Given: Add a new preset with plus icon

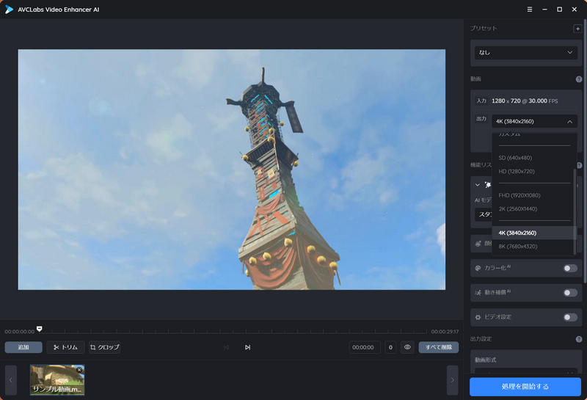Looking at the screenshot, I should [x=577, y=29].
